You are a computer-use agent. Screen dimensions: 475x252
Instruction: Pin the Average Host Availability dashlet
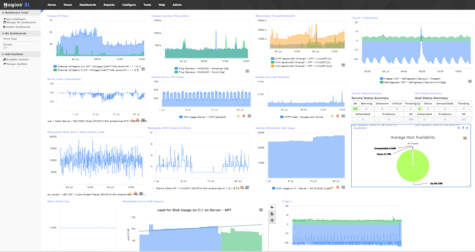(463, 128)
